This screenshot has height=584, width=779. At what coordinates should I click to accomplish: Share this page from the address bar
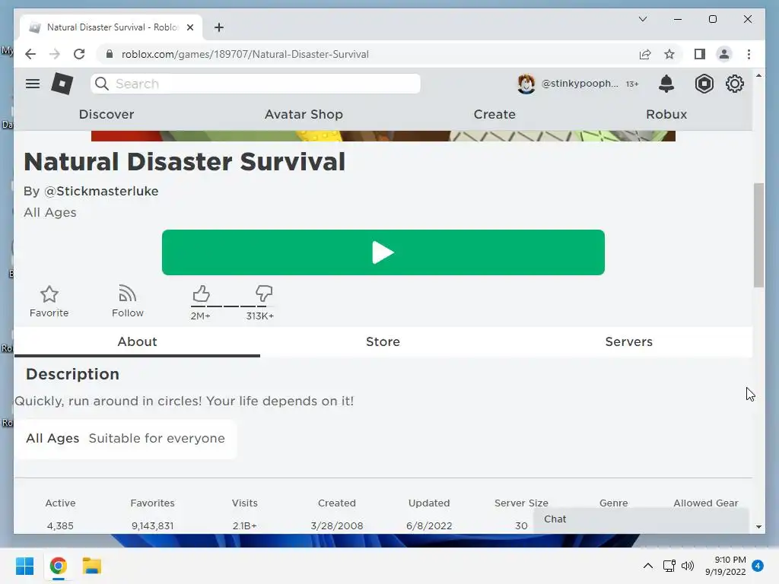645,54
